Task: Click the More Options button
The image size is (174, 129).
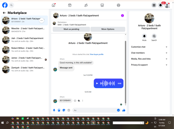Action: pyautogui.click(x=108, y=29)
